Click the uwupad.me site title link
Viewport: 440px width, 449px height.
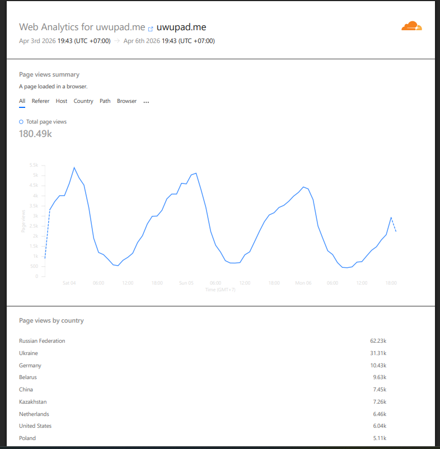182,27
